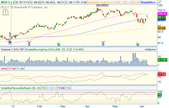Viewport: 169px width, 108px height.
Task: Click the SimpleMovingAvg (CLOSE, 200, 0) study label
Action: tap(110, 2)
